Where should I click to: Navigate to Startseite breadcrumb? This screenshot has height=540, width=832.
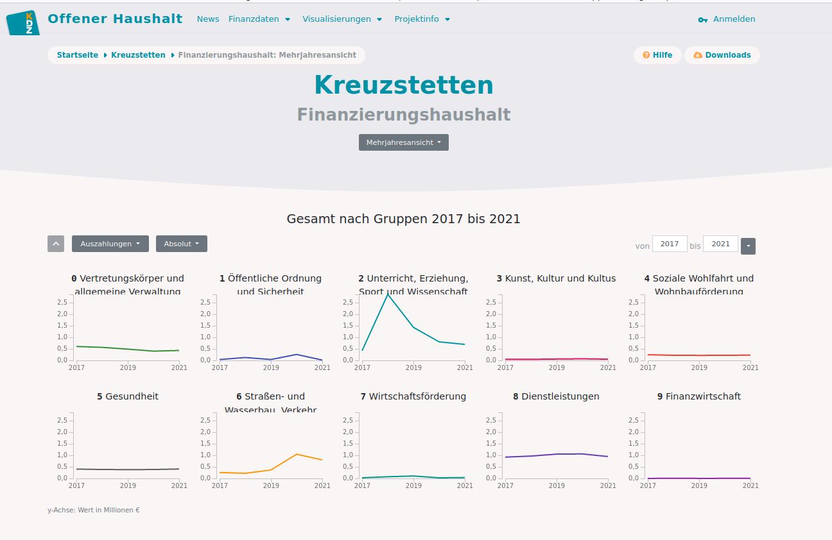coord(78,55)
